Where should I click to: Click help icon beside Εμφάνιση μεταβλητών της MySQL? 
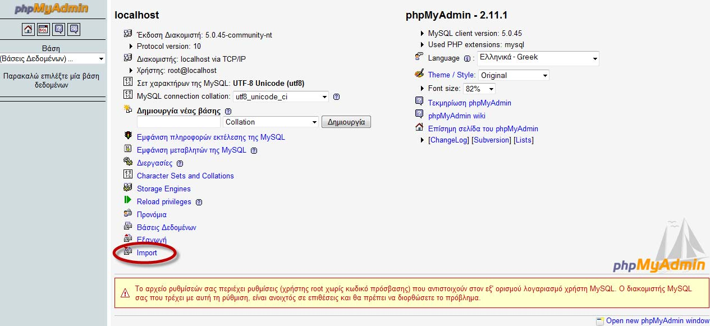click(254, 150)
